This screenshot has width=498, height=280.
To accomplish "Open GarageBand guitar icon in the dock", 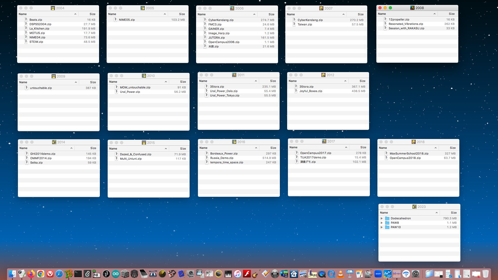I will (256, 274).
